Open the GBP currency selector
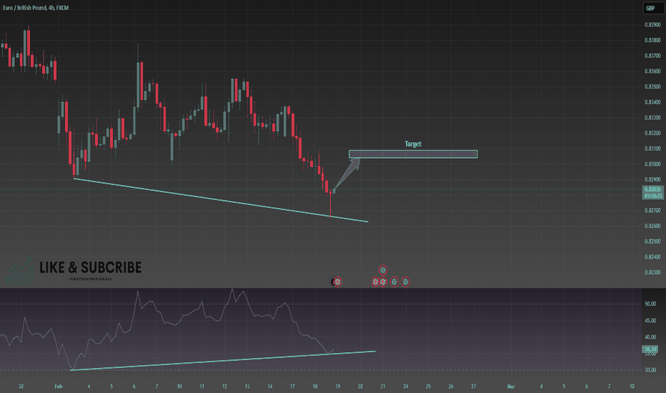 pyautogui.click(x=653, y=8)
